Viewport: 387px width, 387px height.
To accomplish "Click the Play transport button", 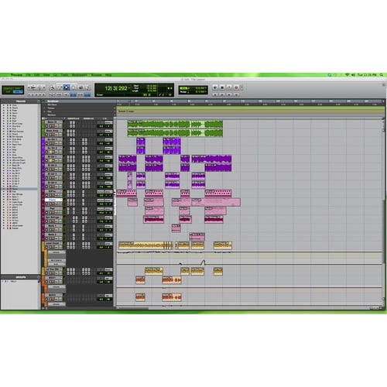I will 229,87.
